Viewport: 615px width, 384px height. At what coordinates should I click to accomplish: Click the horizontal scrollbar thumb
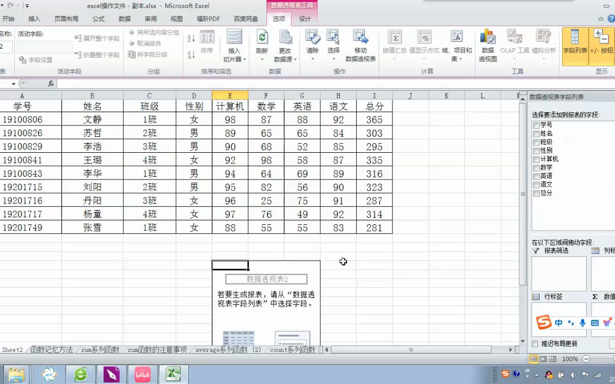pyautogui.click(x=412, y=349)
